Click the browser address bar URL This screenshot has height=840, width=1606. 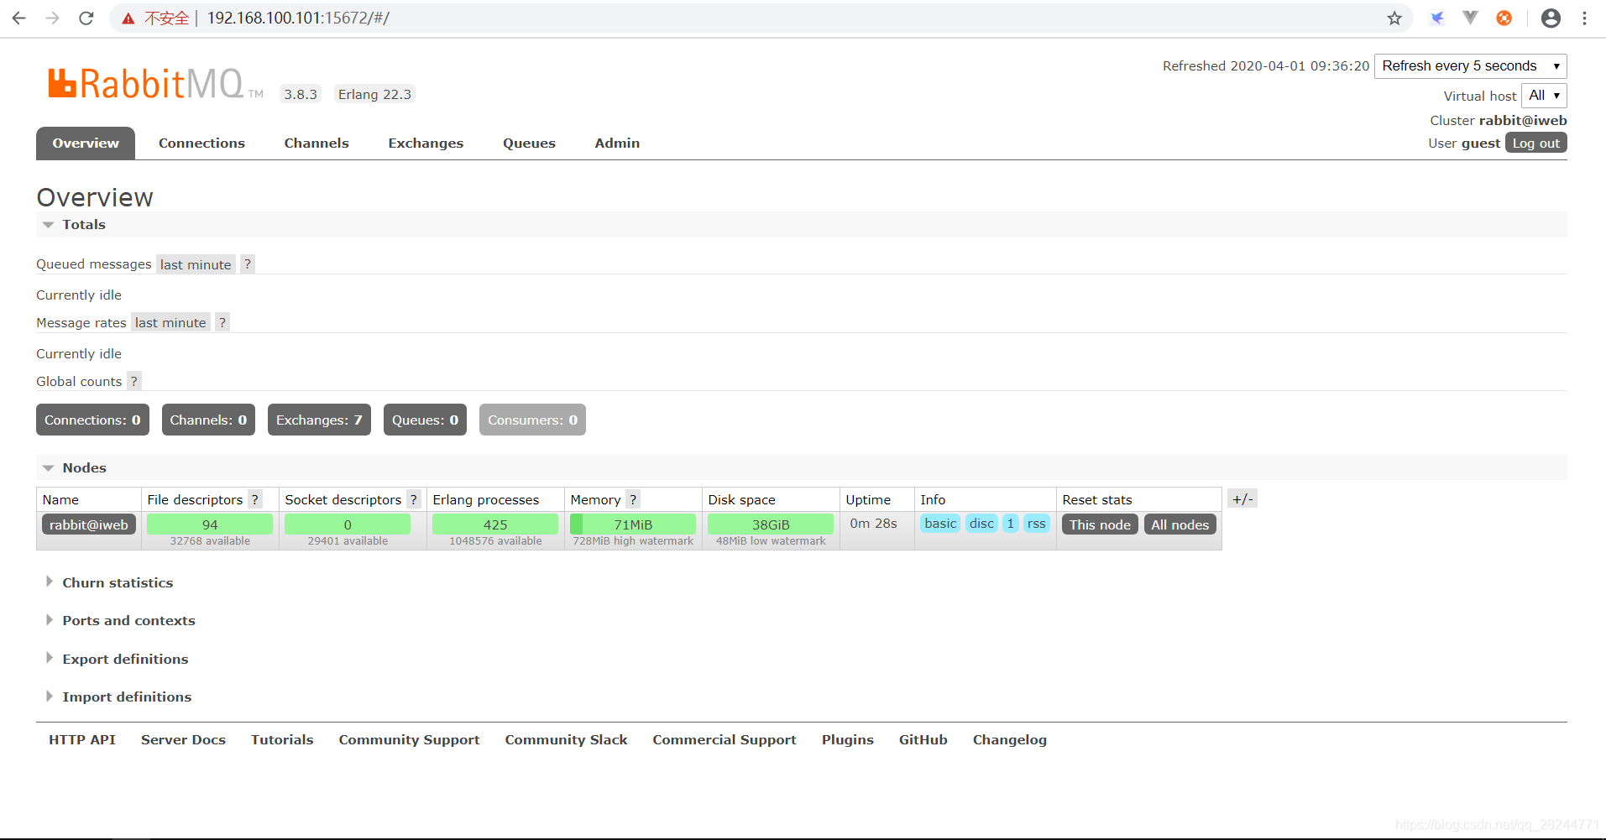[x=298, y=18]
